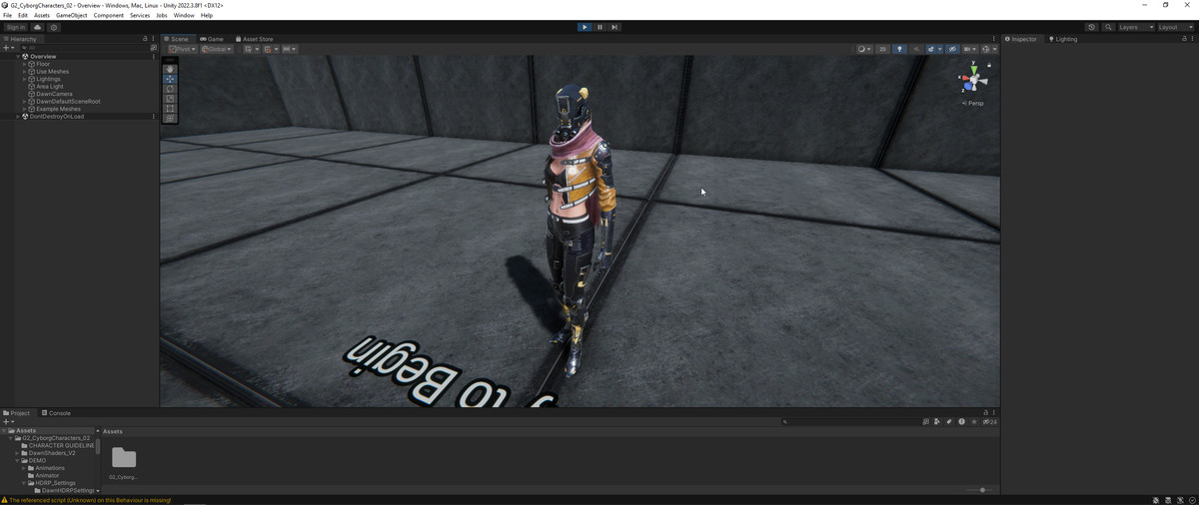Pause the game playback
Screen dimensions: 1199x505
(599, 27)
